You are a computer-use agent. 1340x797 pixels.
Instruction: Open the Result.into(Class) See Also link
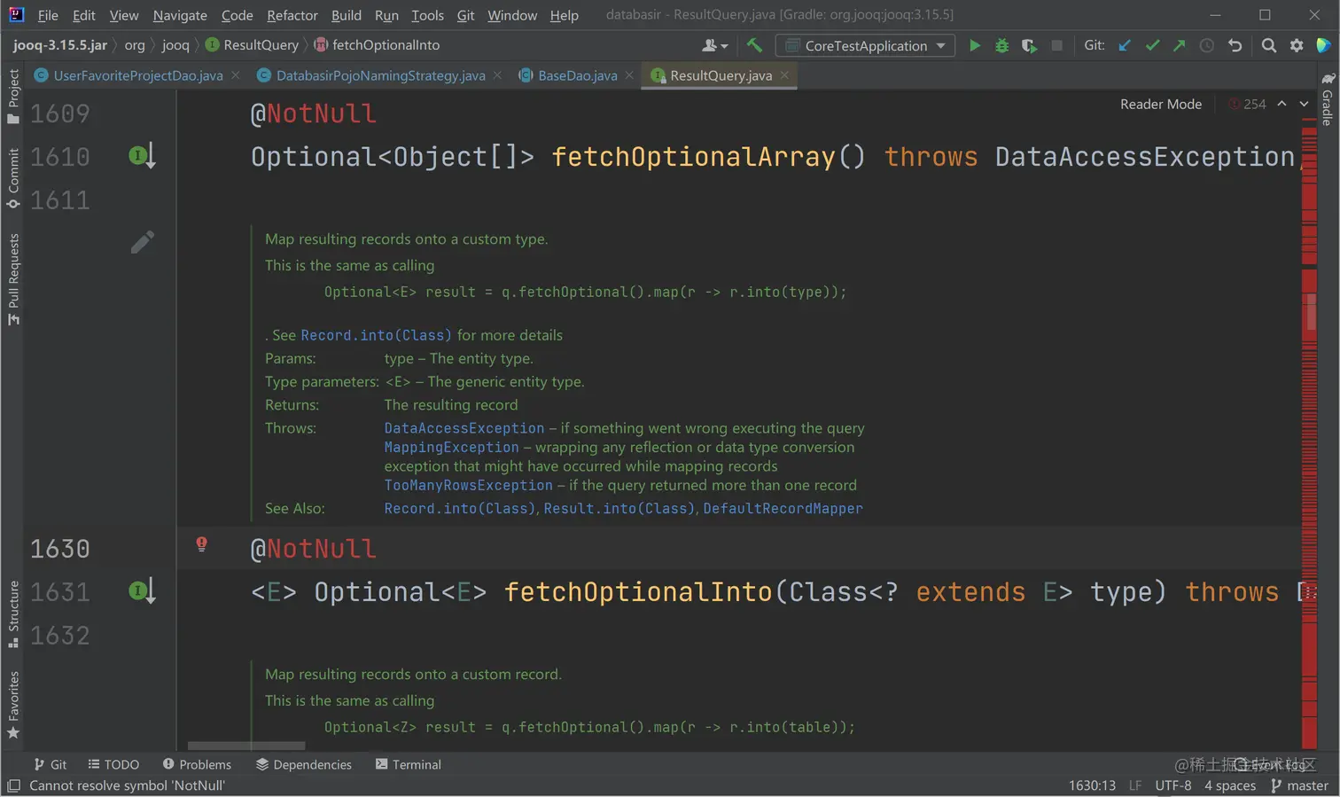(619, 509)
